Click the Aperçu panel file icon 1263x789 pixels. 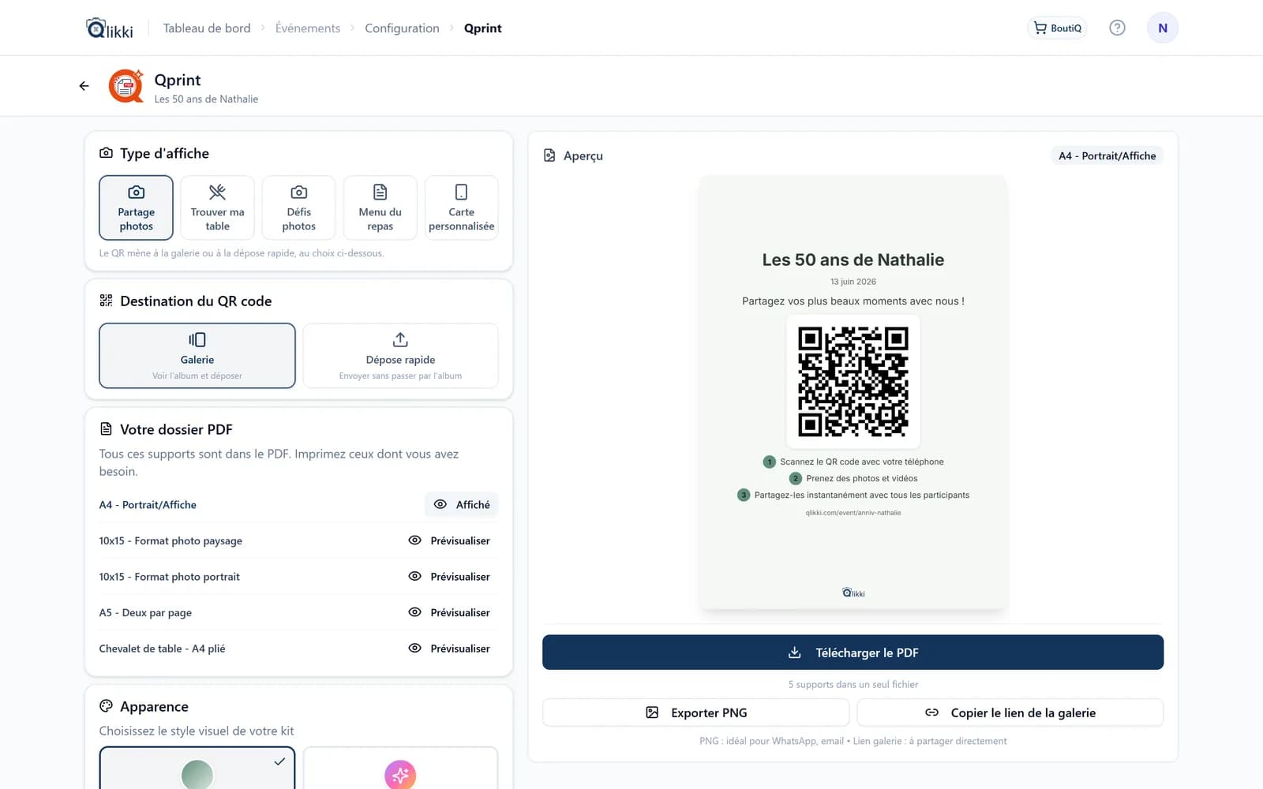(x=549, y=156)
